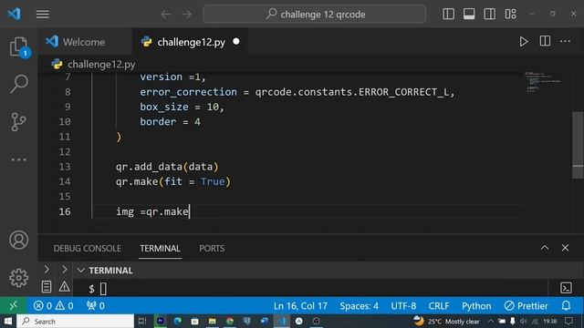Click the Prettier status item
Screen dimensions: 584x328
526,306
